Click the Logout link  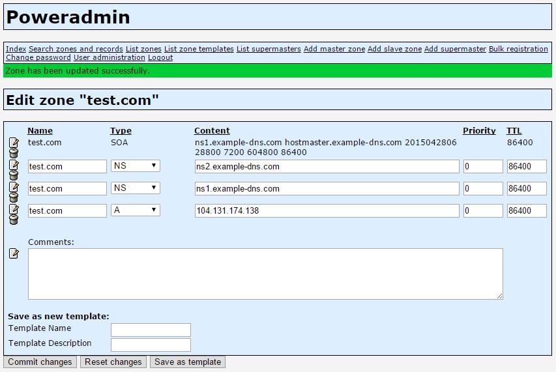click(x=160, y=57)
